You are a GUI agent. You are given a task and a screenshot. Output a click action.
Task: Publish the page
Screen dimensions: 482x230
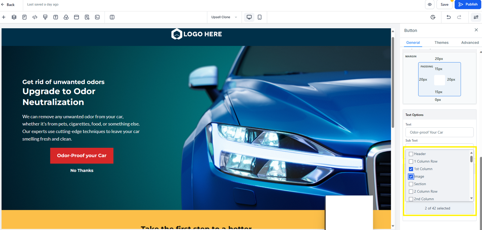tap(468, 5)
